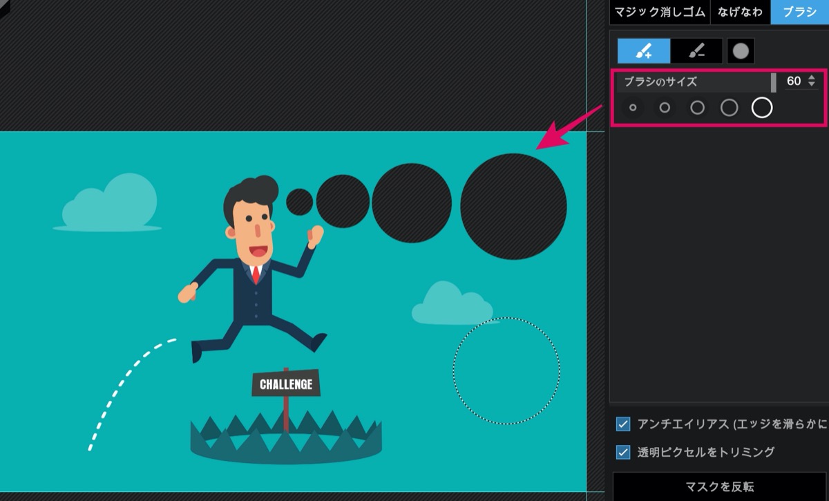829x501 pixels.
Task: Choose the middle brush size preset circle
Action: click(698, 108)
